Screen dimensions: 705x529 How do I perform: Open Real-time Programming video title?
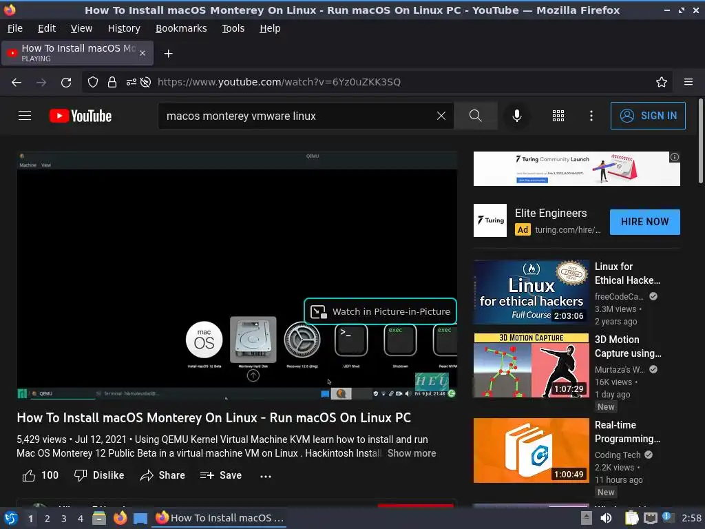click(627, 432)
